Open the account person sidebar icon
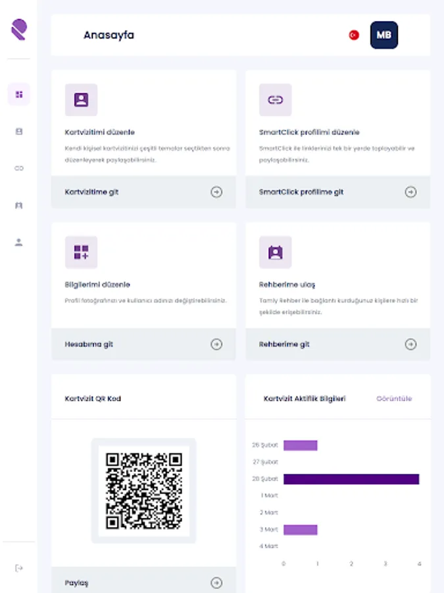Viewport: 444px width, 593px height. tap(19, 242)
